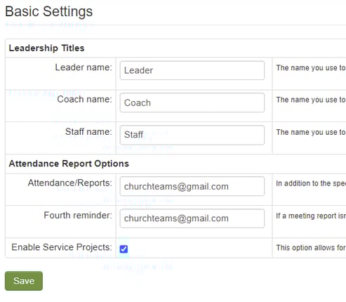The width and height of the screenshot is (346, 302).
Task: Click the Staff name input field
Action: (x=192, y=135)
